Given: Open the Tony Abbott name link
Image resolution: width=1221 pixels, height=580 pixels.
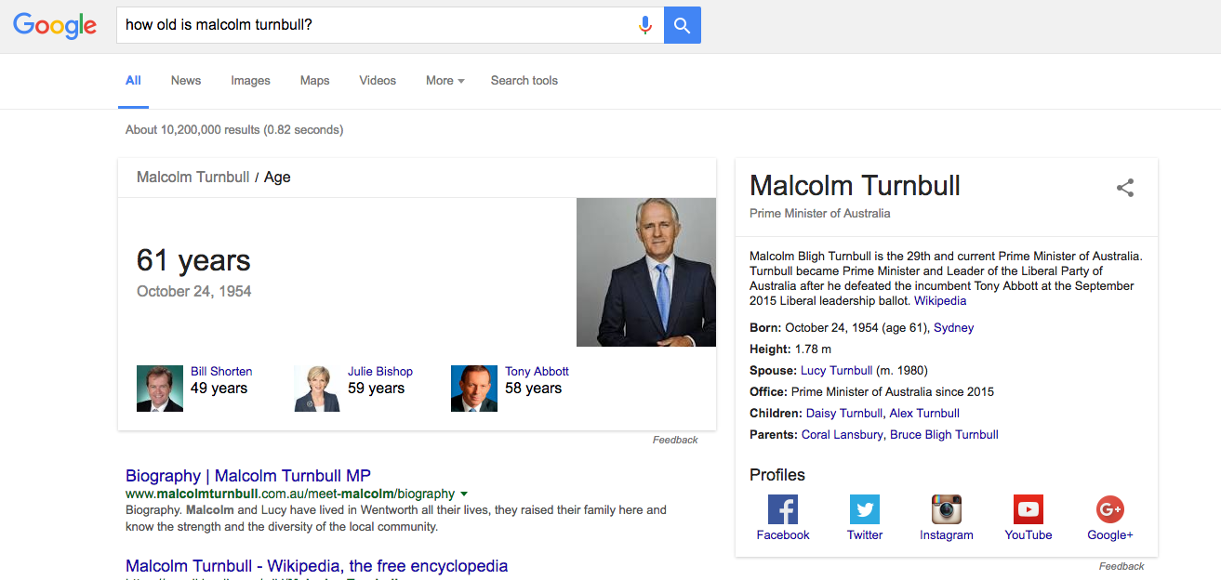Looking at the screenshot, I should [537, 371].
